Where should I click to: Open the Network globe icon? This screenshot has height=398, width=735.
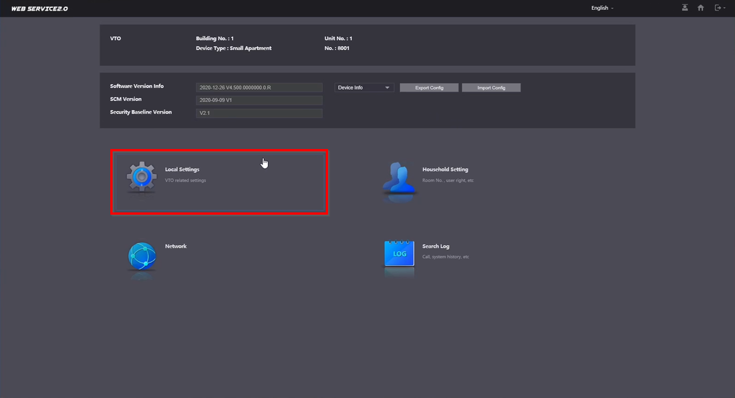pyautogui.click(x=141, y=256)
